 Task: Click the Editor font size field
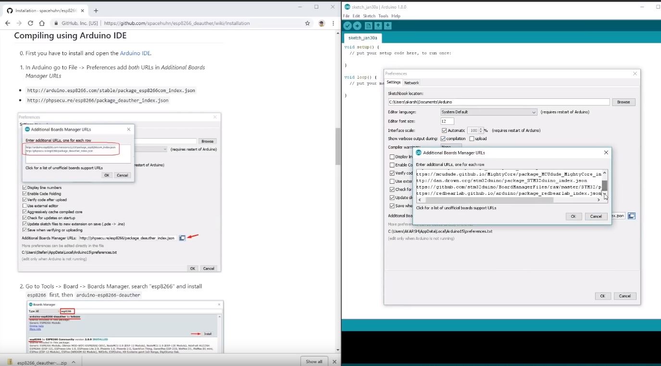pos(447,121)
